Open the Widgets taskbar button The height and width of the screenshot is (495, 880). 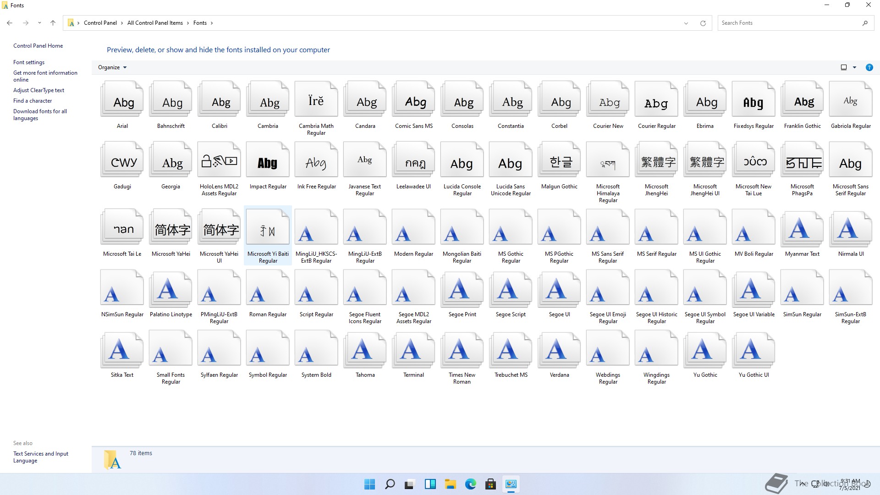click(x=430, y=484)
